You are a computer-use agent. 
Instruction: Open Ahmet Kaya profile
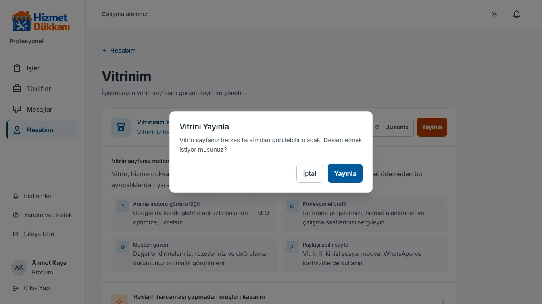[x=42, y=268]
